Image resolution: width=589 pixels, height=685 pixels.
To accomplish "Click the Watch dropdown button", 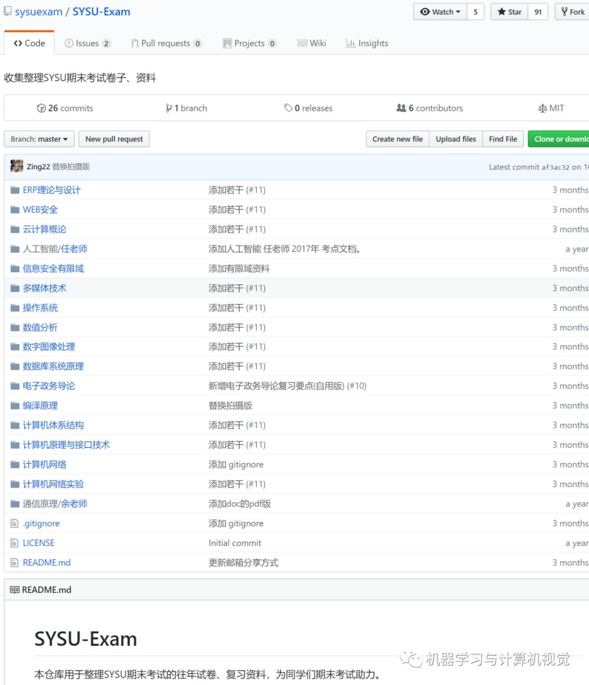I will click(441, 11).
